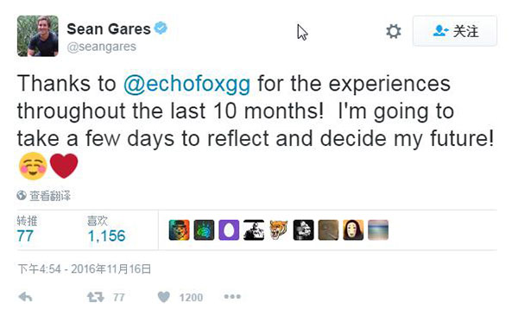Click the Sean Gares display name
The image size is (518, 315).
pos(109,29)
